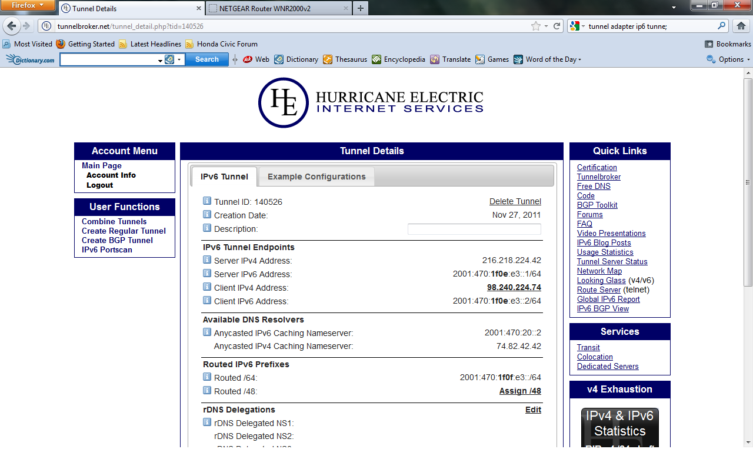Open the Honda Civic Forum bookmark
The width and height of the screenshot is (753, 459).
click(x=221, y=44)
